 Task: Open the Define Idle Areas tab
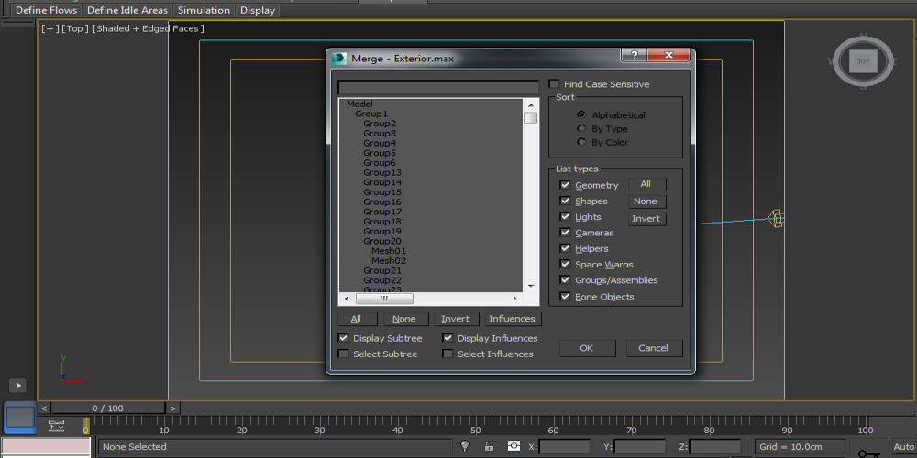tap(127, 10)
